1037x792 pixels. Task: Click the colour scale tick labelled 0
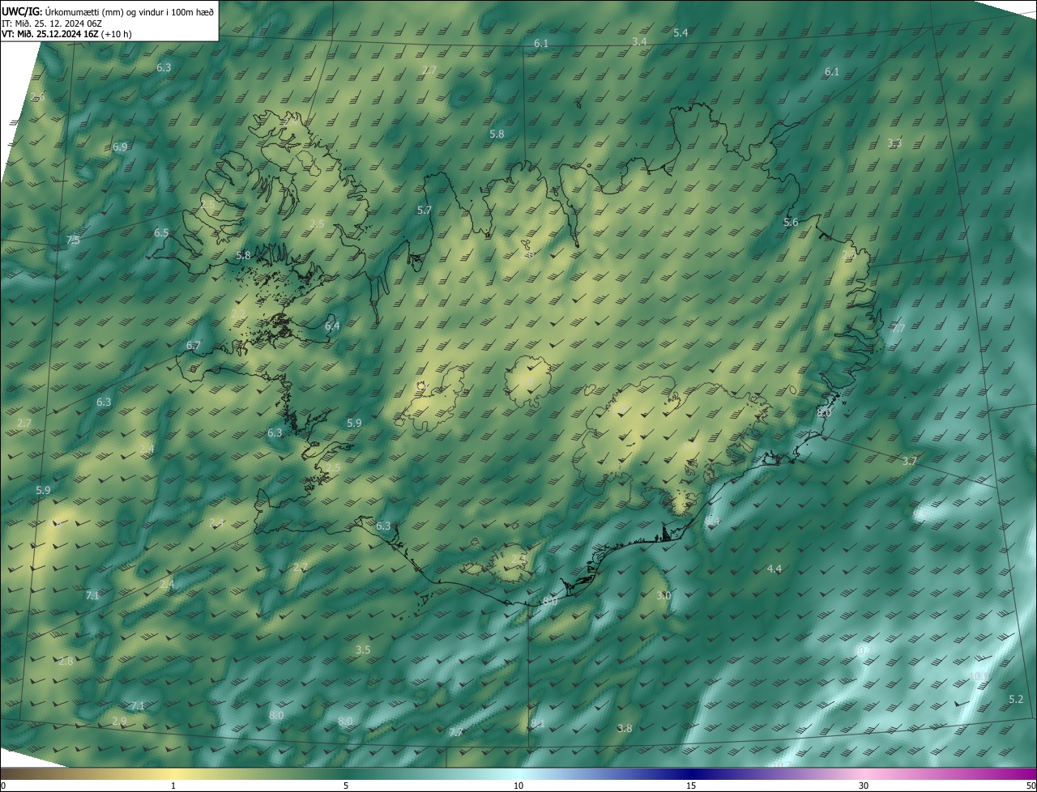(x=2, y=786)
